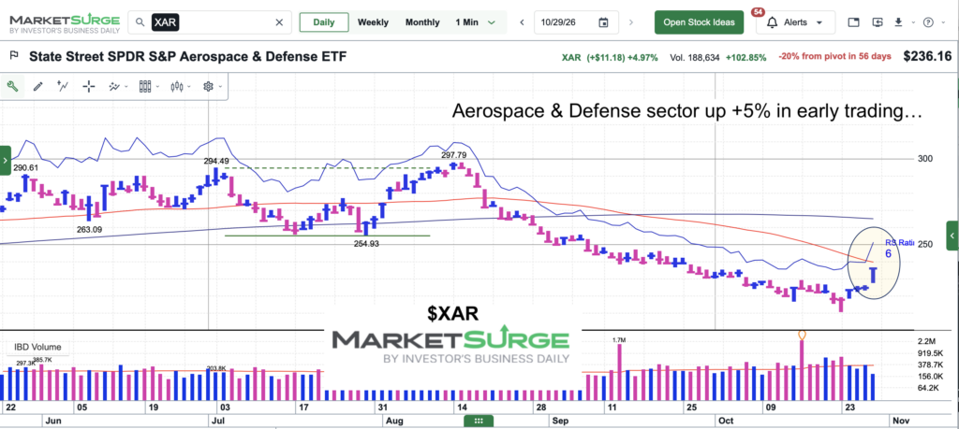959x429 pixels.
Task: Click the XAR symbol search box
Action: click(x=210, y=22)
